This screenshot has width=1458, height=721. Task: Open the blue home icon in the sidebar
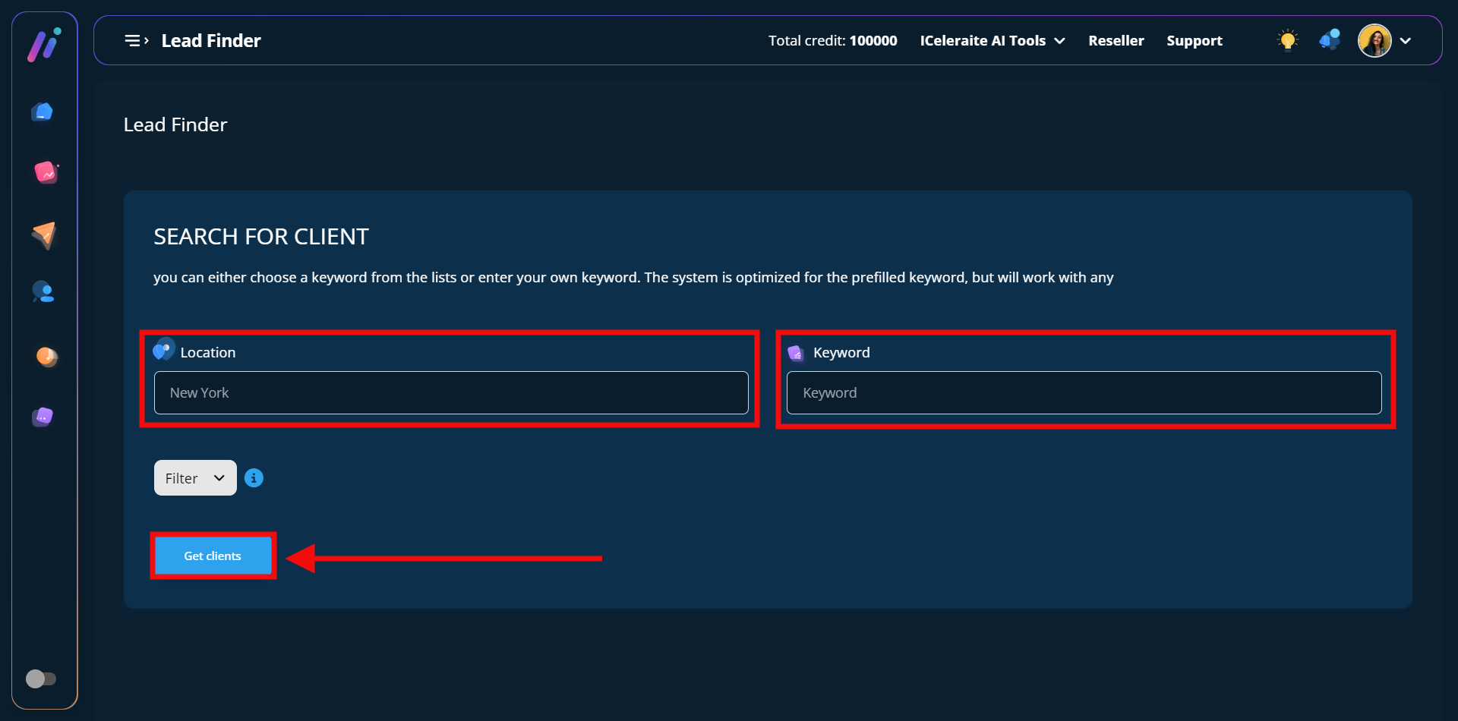[x=43, y=112]
